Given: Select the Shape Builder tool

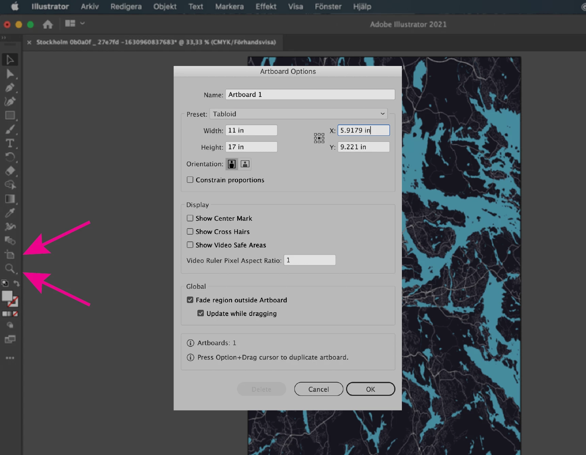Looking at the screenshot, I should [10, 185].
